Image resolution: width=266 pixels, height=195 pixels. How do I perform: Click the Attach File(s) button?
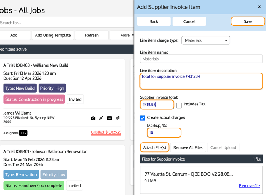[154, 147]
